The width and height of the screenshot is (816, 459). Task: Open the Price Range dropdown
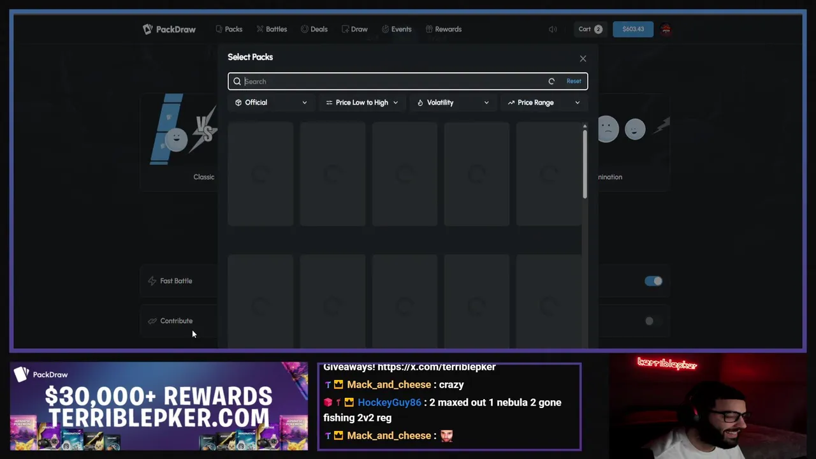[x=544, y=103]
